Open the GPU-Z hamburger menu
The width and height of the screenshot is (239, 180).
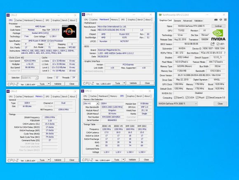225,20
